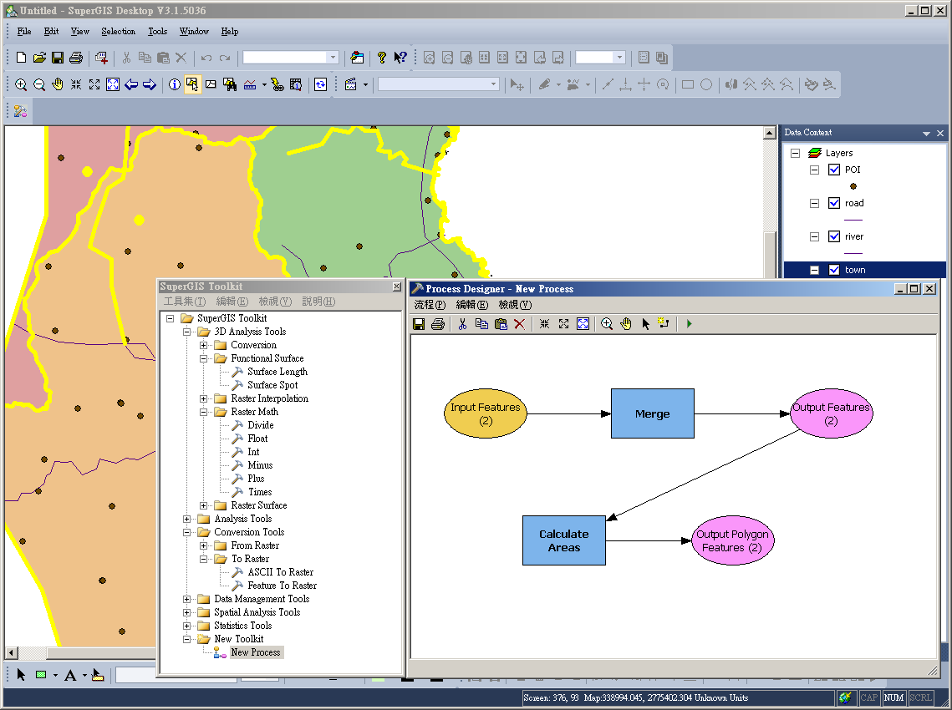This screenshot has height=710, width=952.
Task: Toggle the river layer off
Action: tap(833, 236)
